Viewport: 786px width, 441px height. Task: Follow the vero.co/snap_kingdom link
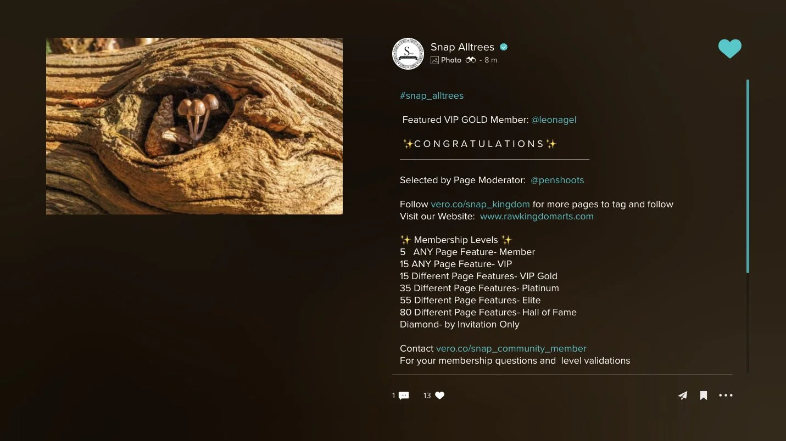[x=480, y=204]
